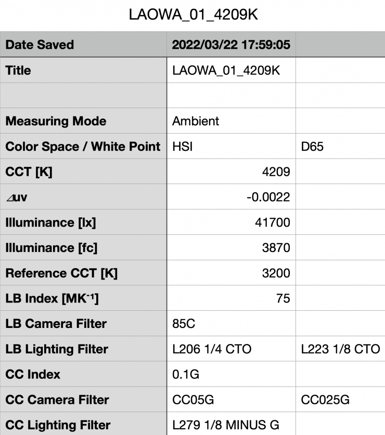Select the CC025G camera filter cell

tap(340, 400)
